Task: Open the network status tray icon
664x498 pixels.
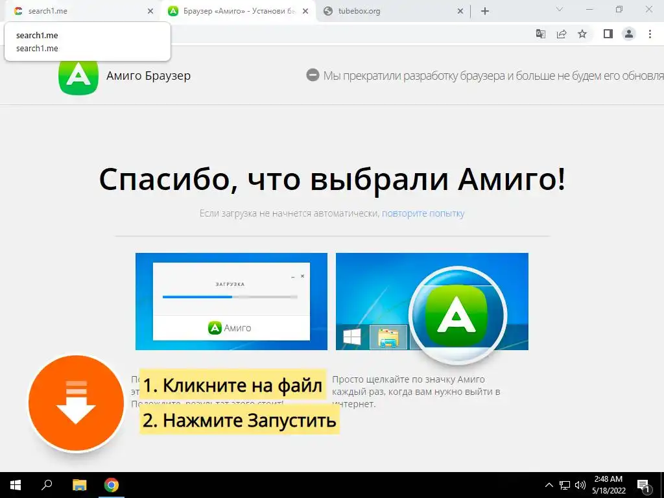Action: point(565,485)
